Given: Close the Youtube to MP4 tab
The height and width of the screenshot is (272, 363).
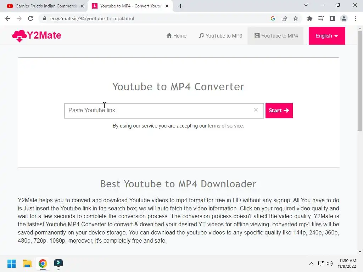Looking at the screenshot, I should pos(167,6).
